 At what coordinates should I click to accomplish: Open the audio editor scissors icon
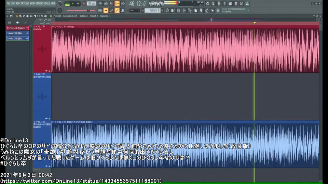213,3
